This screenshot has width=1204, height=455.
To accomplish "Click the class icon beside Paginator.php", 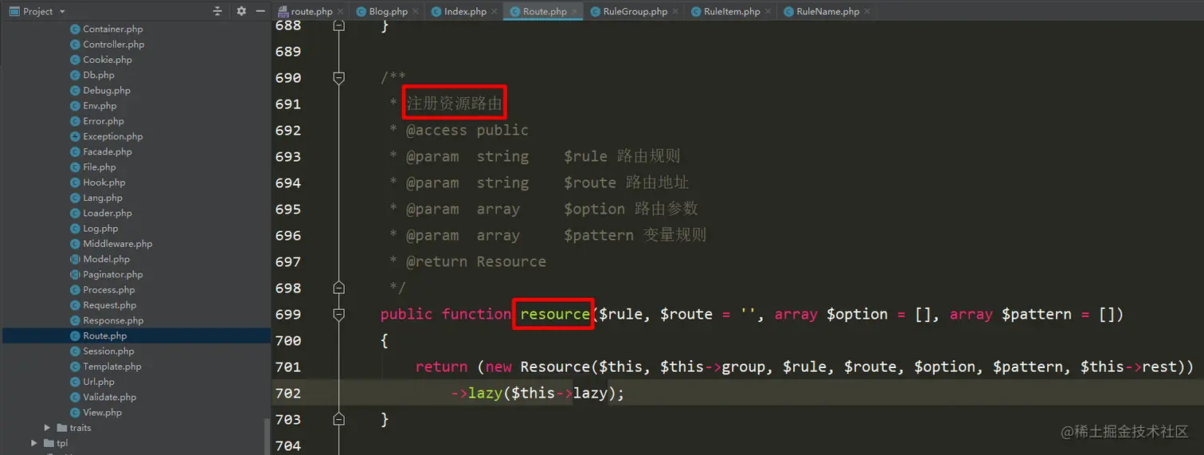I will (x=76, y=274).
